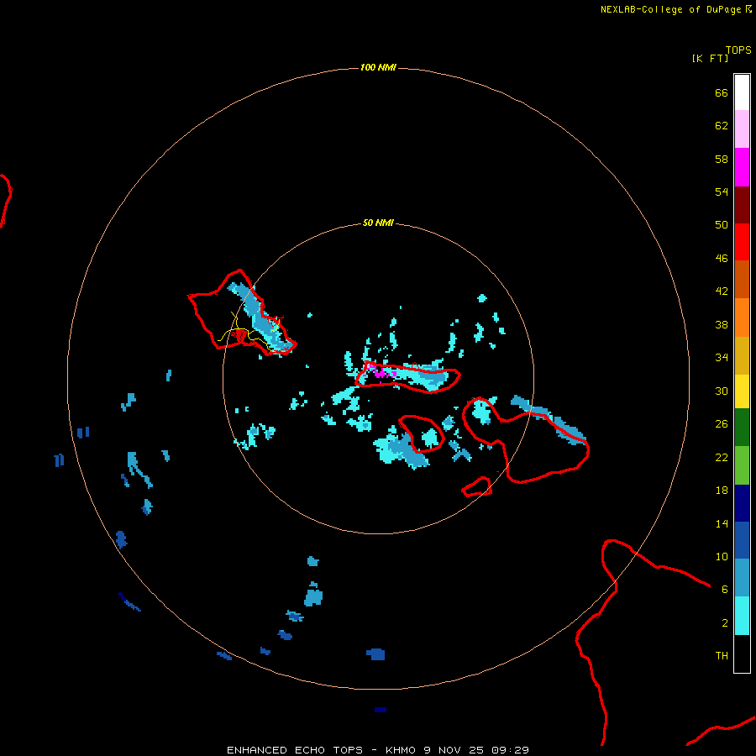The image size is (756, 756).
Task: Click the '34' legend value
Action: click(722, 358)
